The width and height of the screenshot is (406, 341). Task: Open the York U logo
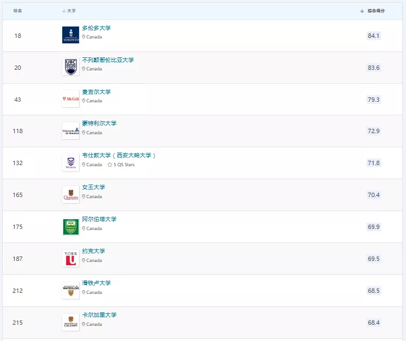point(71,258)
